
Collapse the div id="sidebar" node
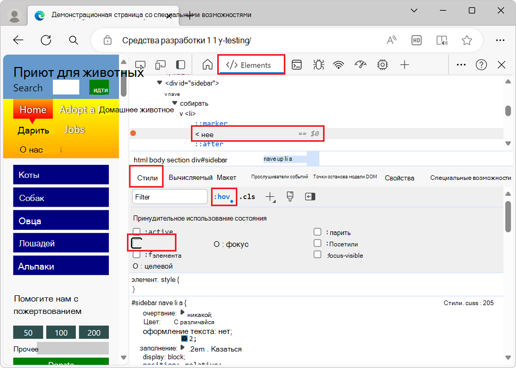point(159,83)
